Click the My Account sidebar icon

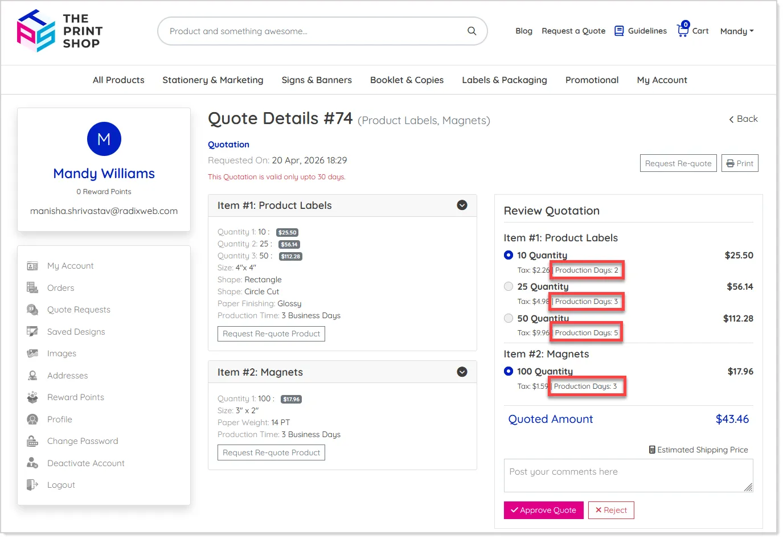32,266
